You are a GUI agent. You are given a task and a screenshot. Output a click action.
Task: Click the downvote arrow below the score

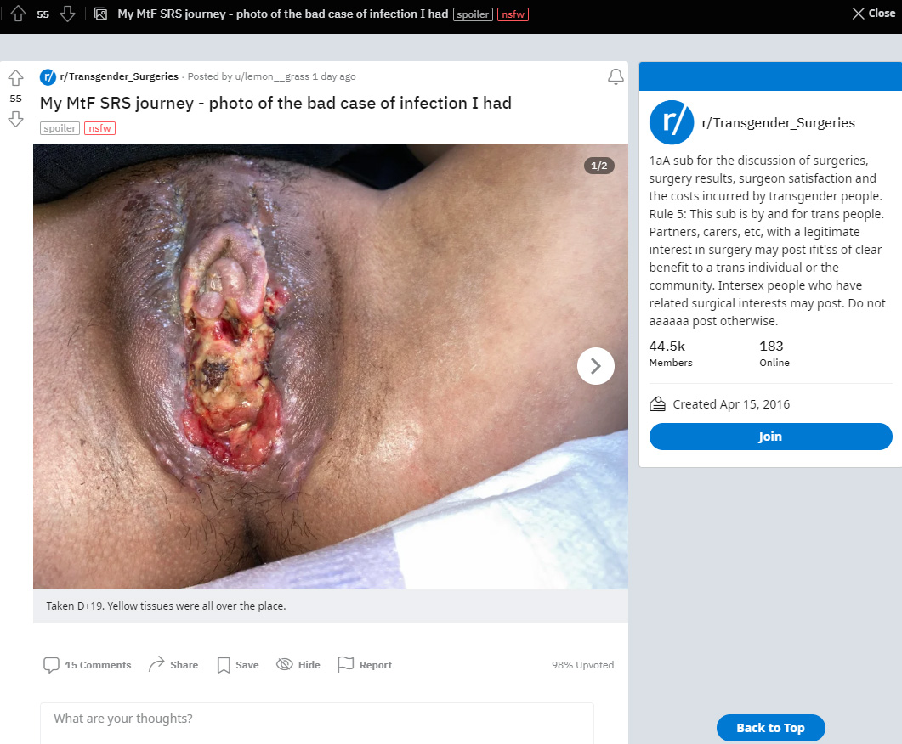[15, 119]
